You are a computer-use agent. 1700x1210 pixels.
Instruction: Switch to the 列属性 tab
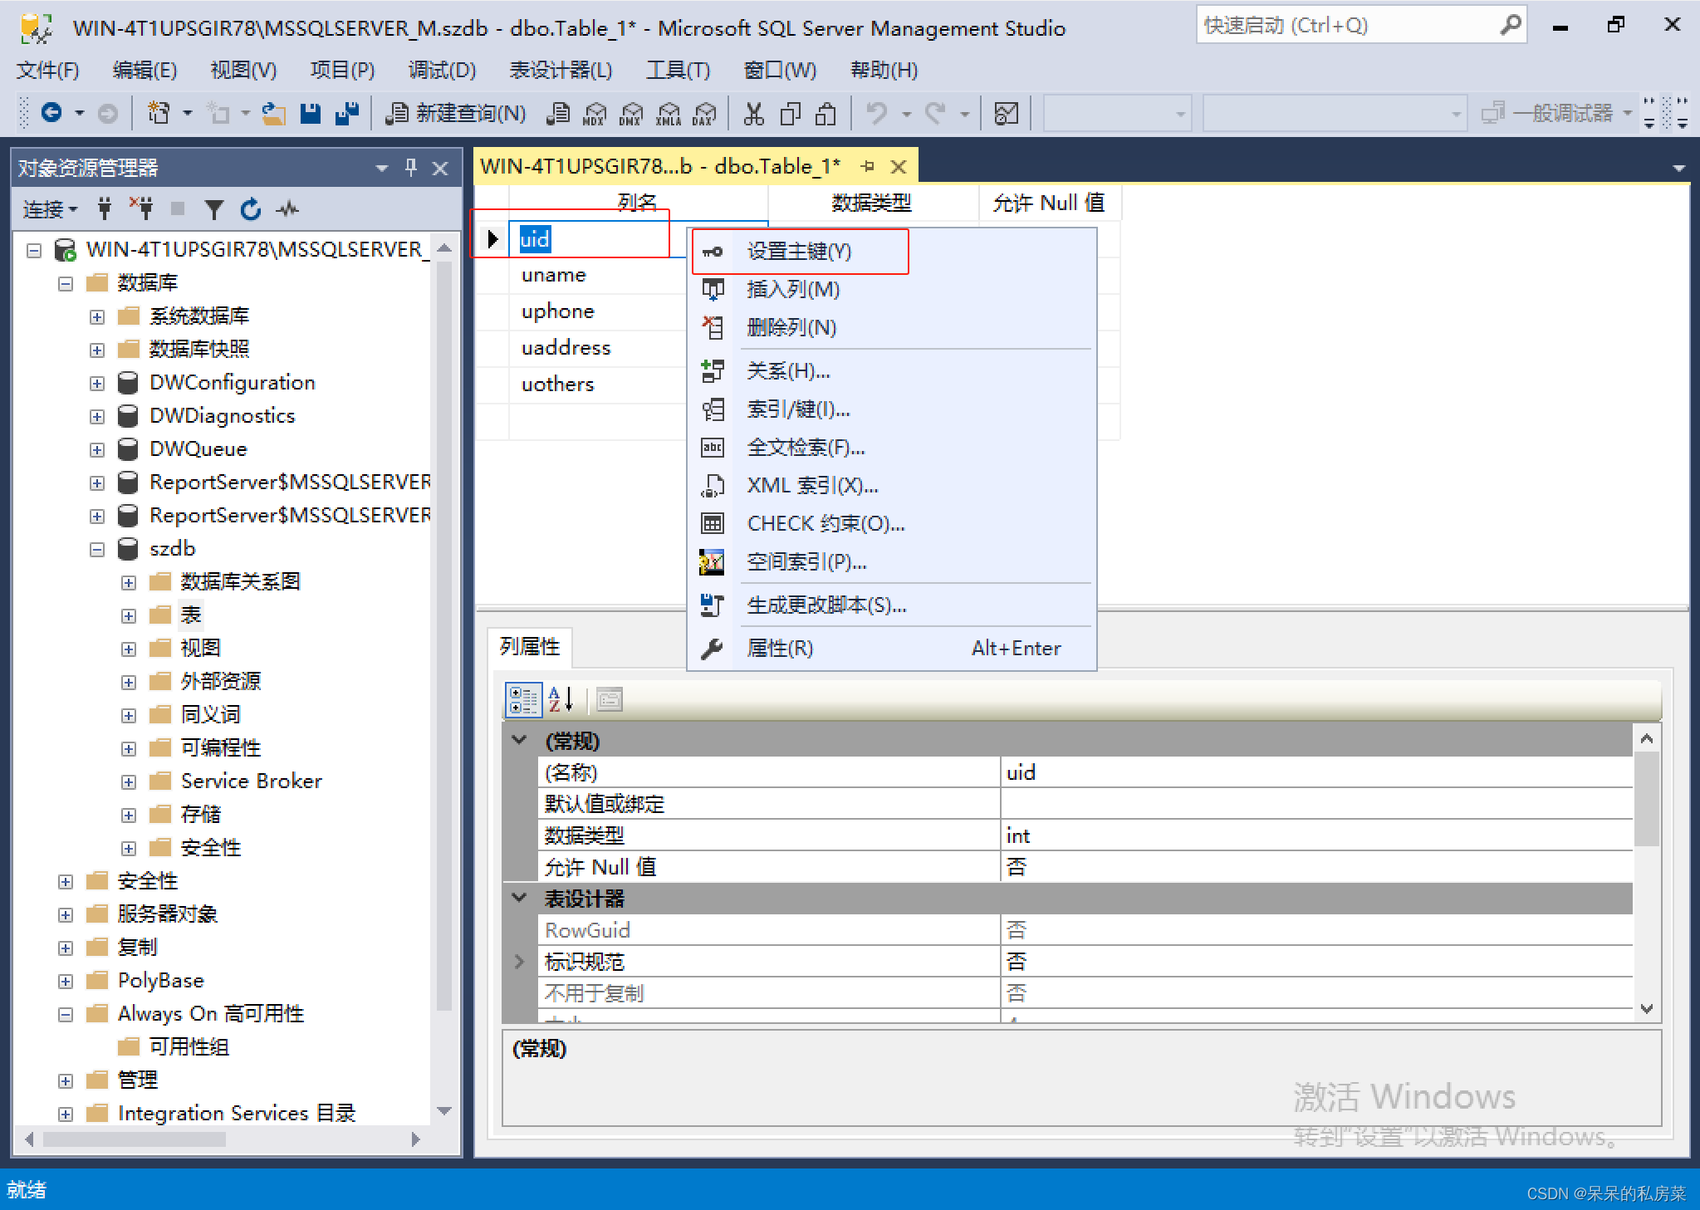530,647
